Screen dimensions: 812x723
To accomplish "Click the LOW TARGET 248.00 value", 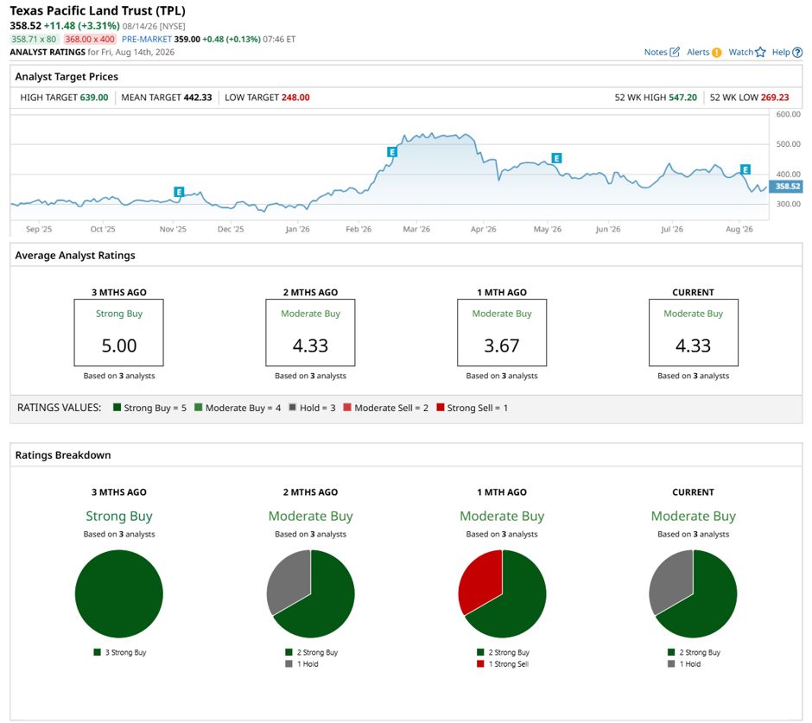I will click(295, 98).
